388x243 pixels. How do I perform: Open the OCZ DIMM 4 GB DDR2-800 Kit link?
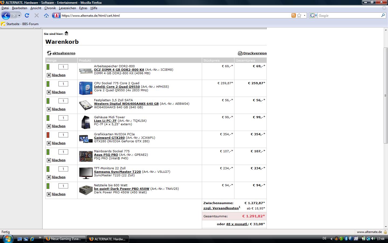tap(119, 70)
